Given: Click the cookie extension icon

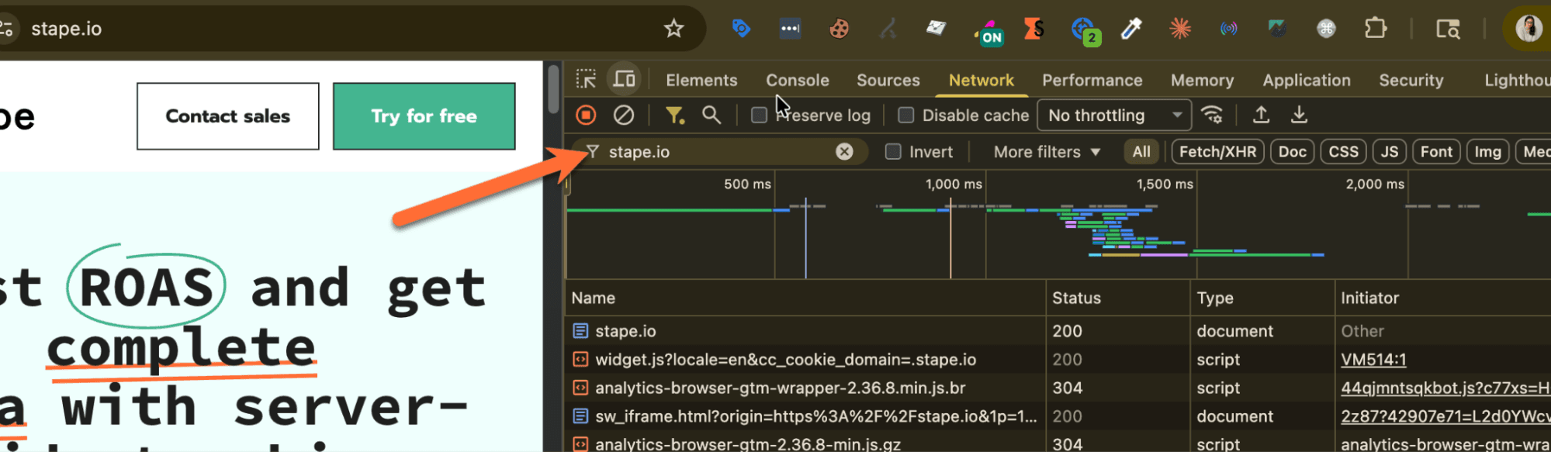Looking at the screenshot, I should 839,29.
